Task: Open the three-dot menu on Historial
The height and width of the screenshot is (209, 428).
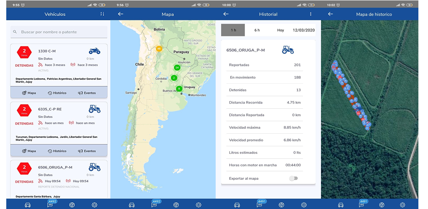Action: pyautogui.click(x=311, y=14)
